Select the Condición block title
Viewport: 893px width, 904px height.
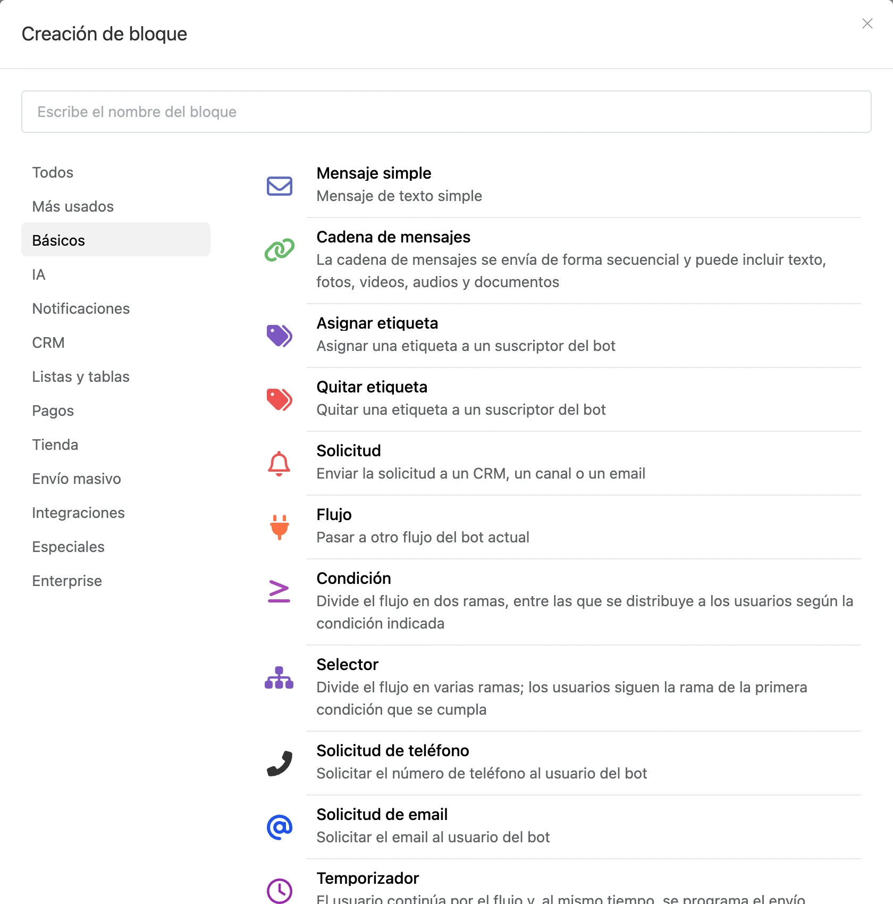pos(353,579)
